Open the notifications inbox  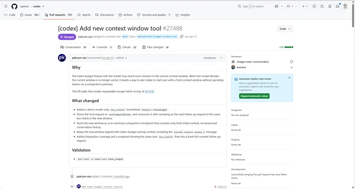338,6
